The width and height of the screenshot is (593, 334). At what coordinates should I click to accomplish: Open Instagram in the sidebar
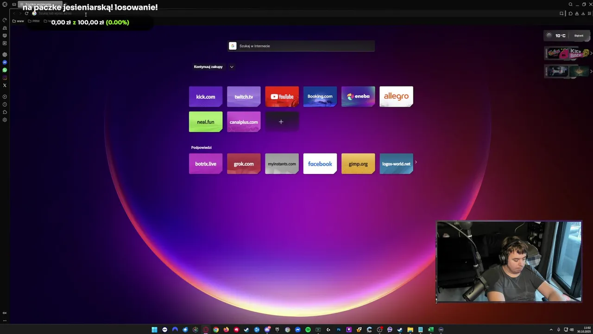pyautogui.click(x=5, y=77)
